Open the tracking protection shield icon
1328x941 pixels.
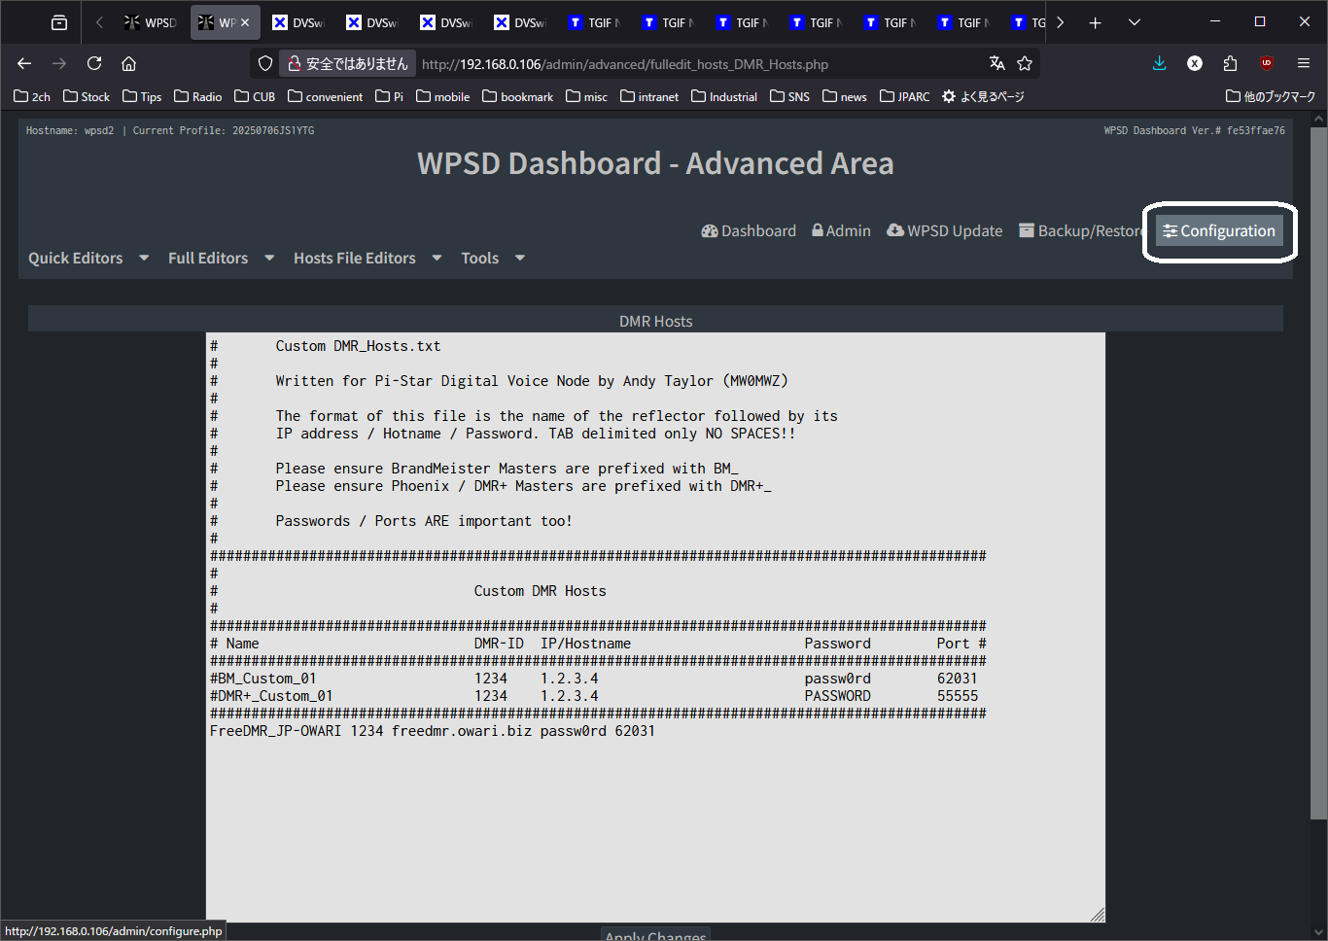pyautogui.click(x=265, y=63)
